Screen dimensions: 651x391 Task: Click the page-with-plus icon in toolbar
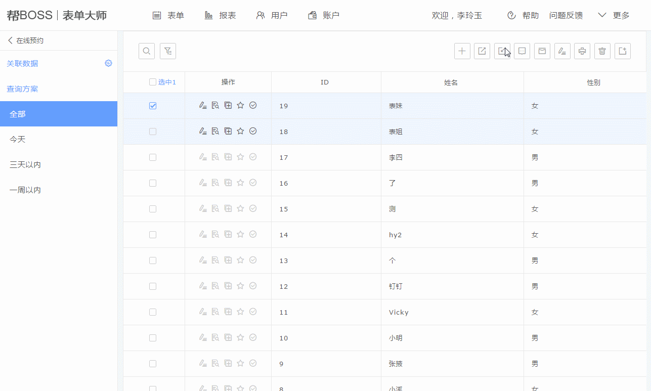click(623, 51)
